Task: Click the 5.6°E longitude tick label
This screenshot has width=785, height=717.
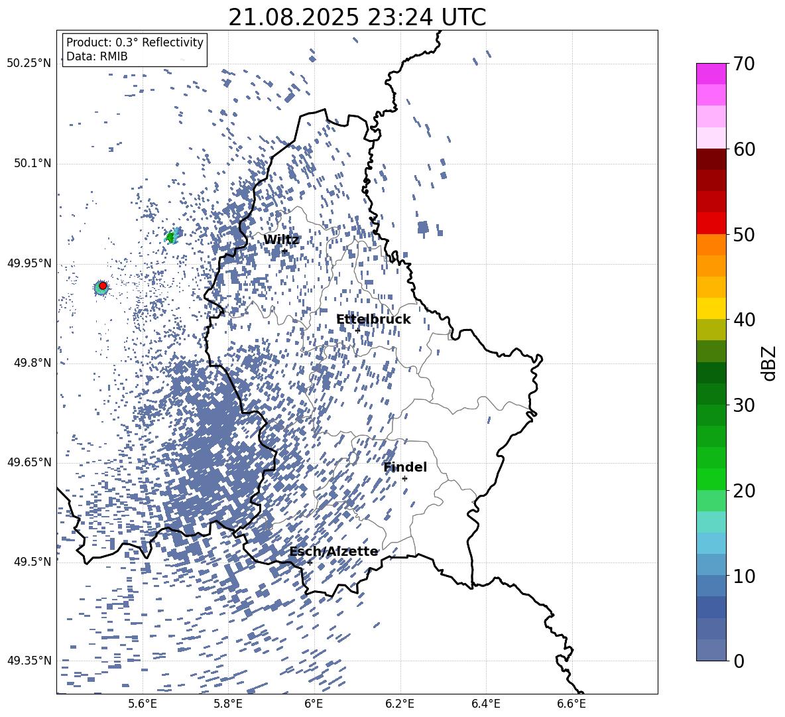Action: [142, 704]
